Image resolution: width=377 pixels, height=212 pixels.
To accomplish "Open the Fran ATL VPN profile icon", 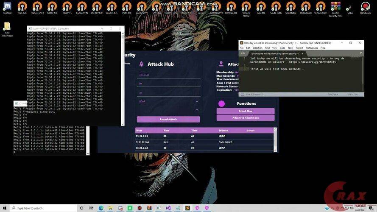I will tap(22, 8).
